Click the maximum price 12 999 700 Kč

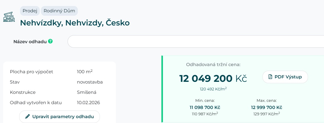(266, 107)
